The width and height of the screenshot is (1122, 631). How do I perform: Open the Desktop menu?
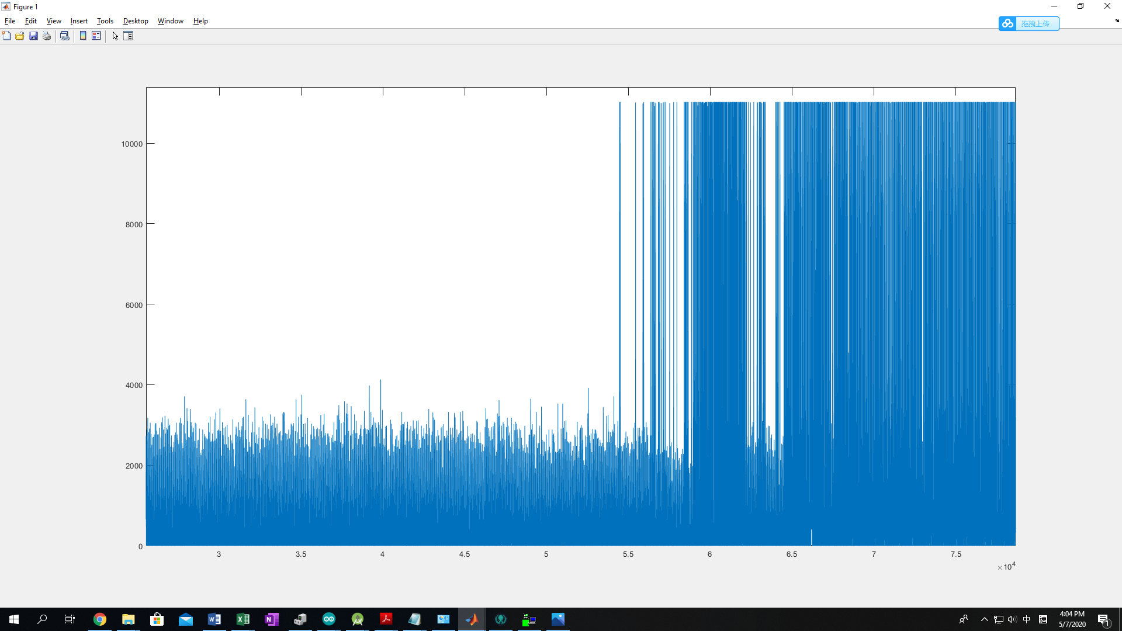136,21
